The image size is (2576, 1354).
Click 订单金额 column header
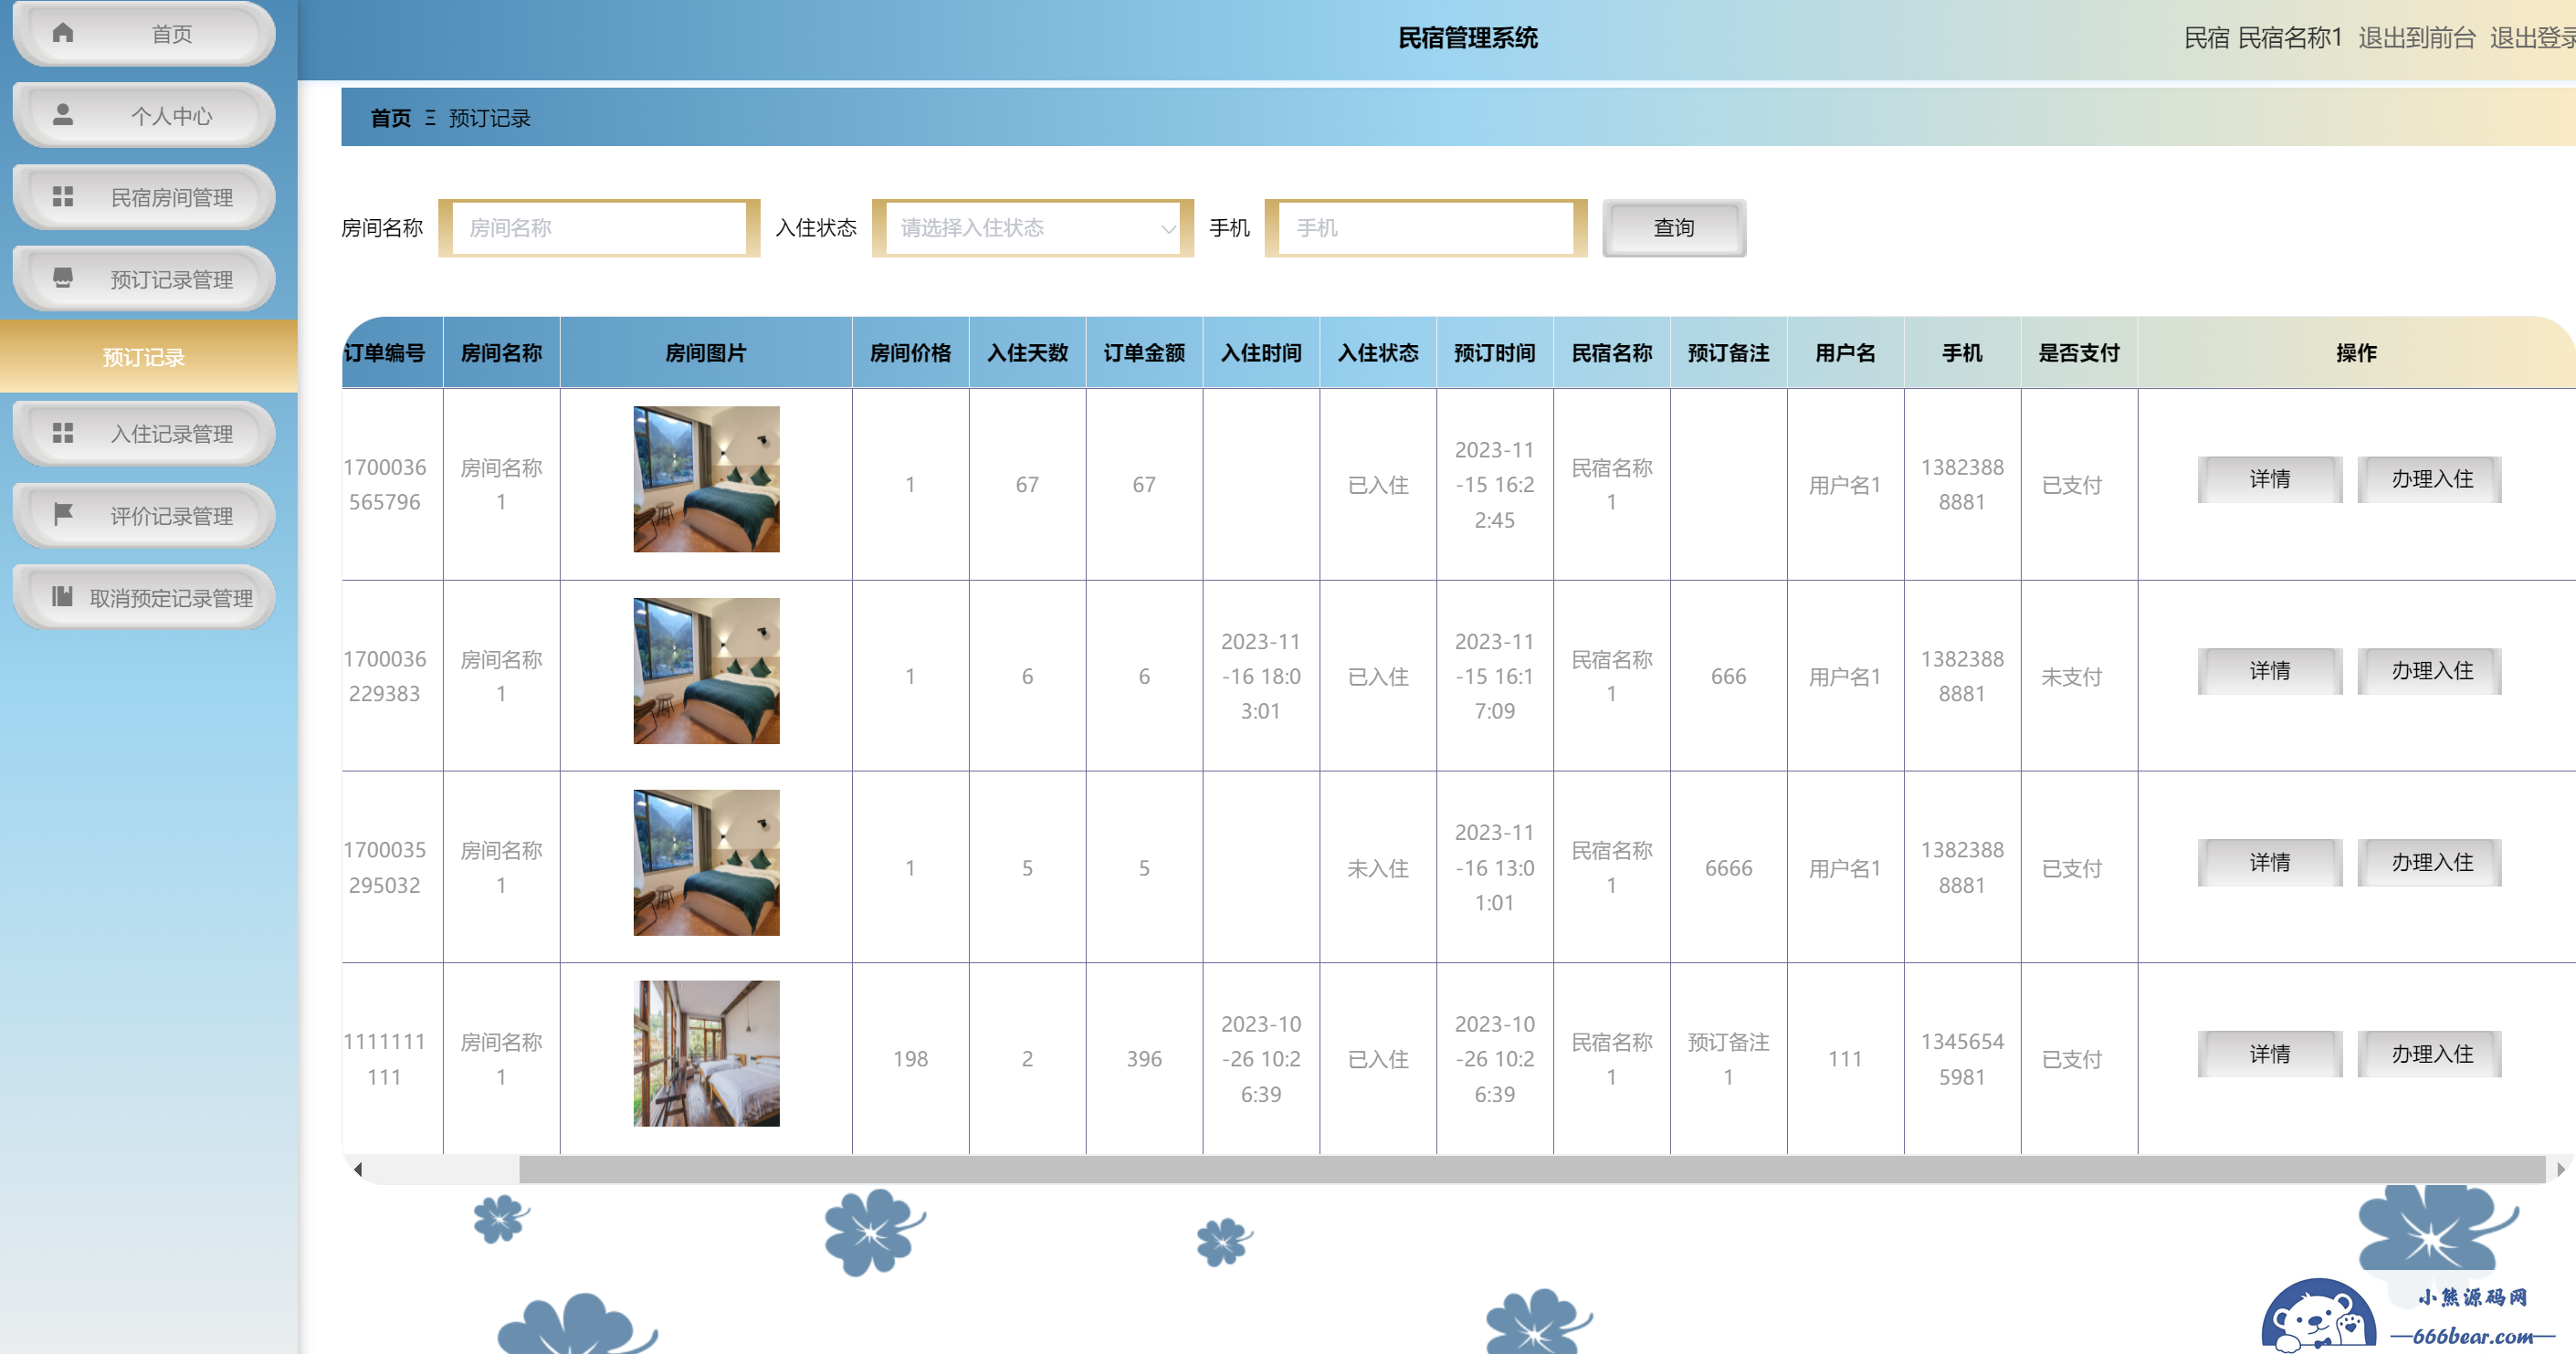[x=1144, y=353]
